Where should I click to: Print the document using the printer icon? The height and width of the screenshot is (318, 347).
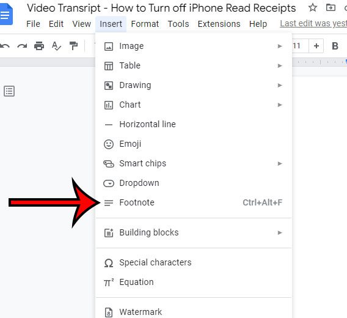[x=39, y=46]
